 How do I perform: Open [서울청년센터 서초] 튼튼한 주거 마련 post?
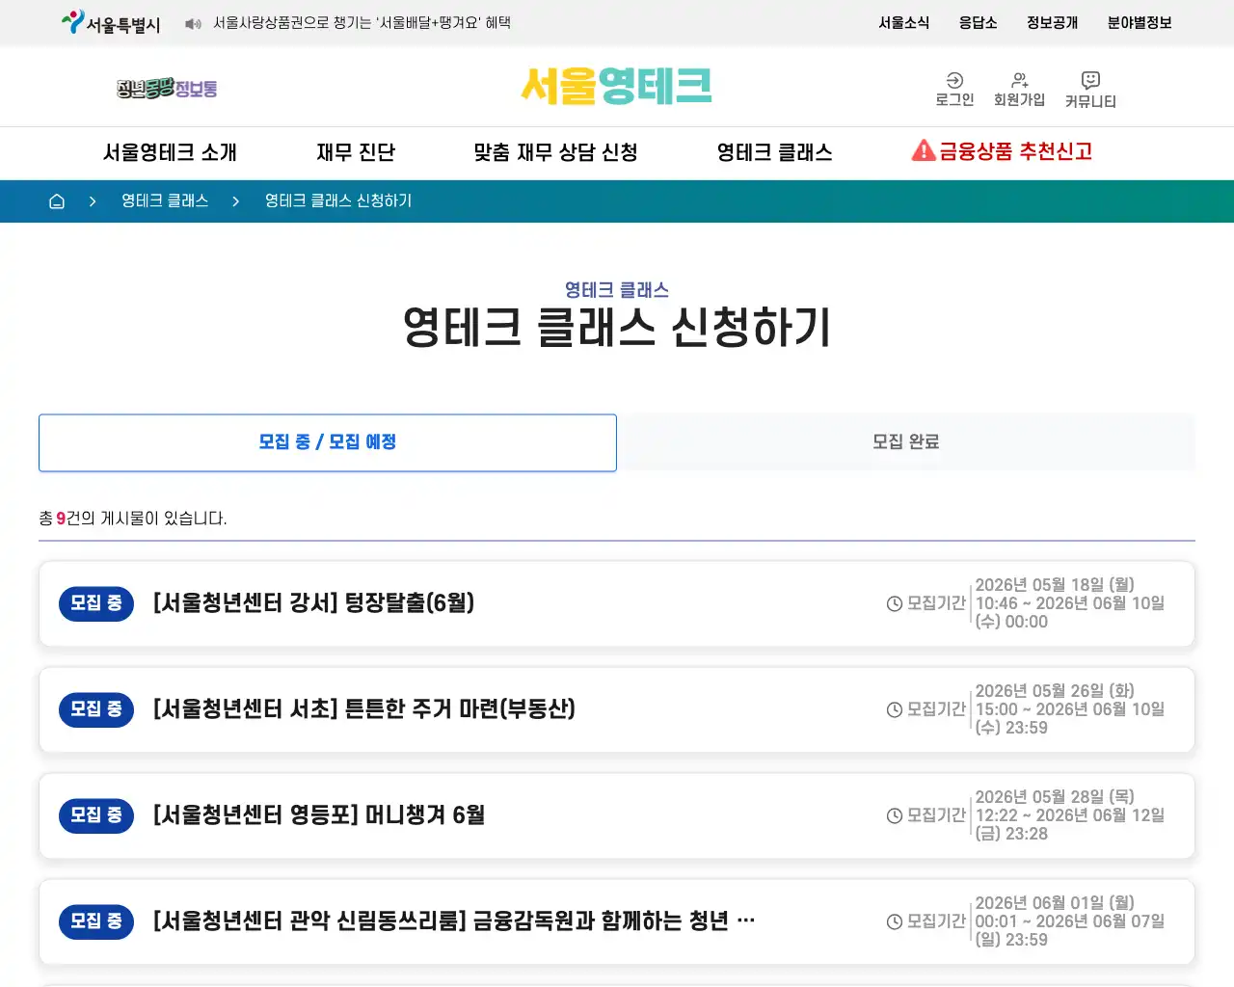point(364,709)
